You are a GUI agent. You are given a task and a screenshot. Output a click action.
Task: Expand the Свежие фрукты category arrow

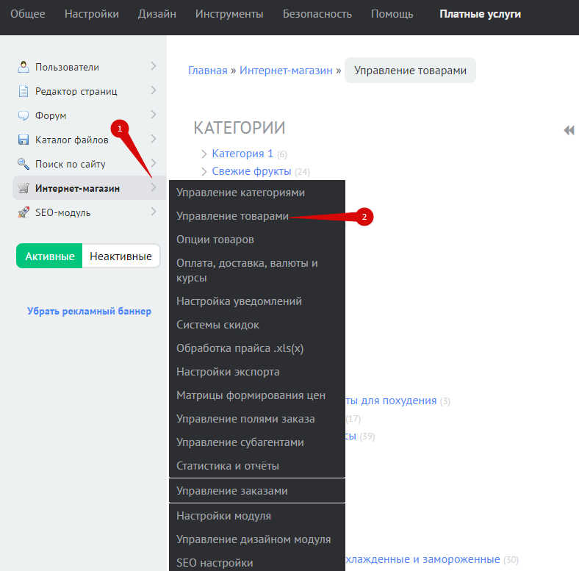click(204, 172)
